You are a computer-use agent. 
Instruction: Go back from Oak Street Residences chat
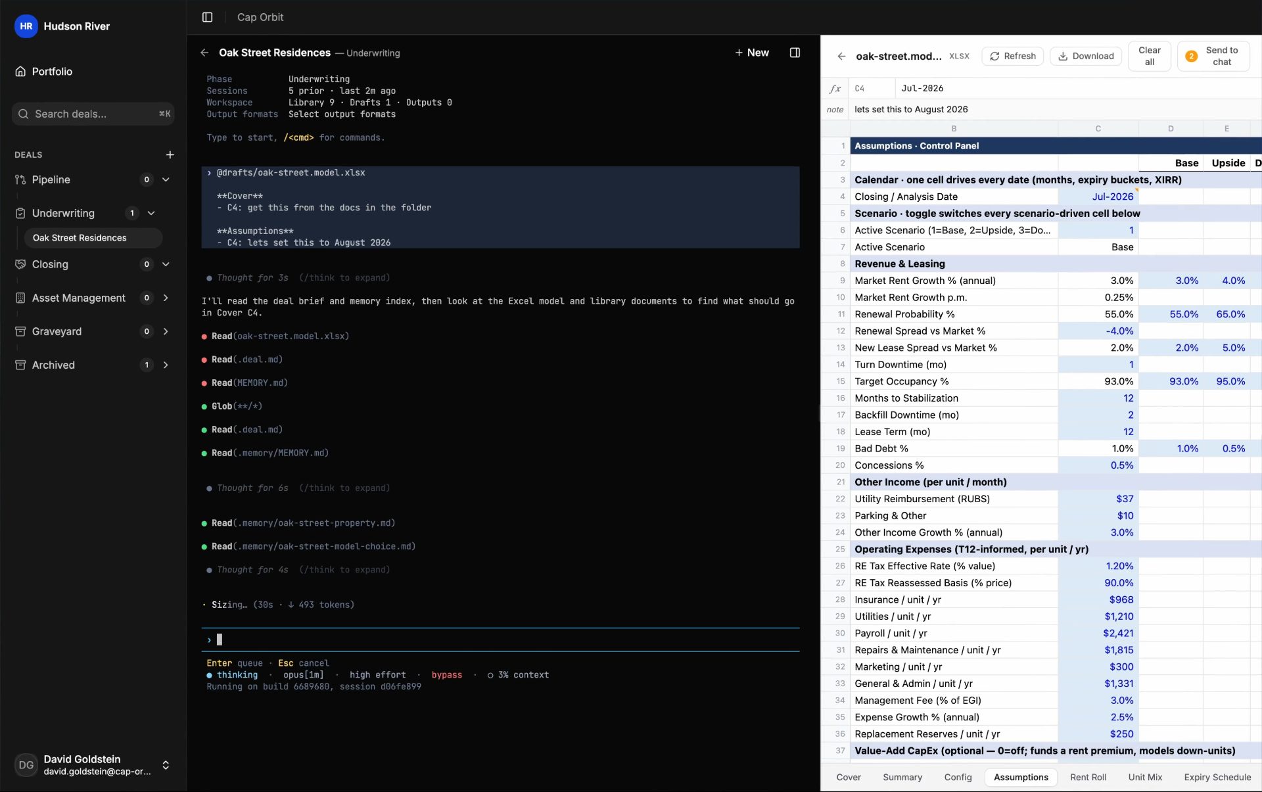coord(204,53)
